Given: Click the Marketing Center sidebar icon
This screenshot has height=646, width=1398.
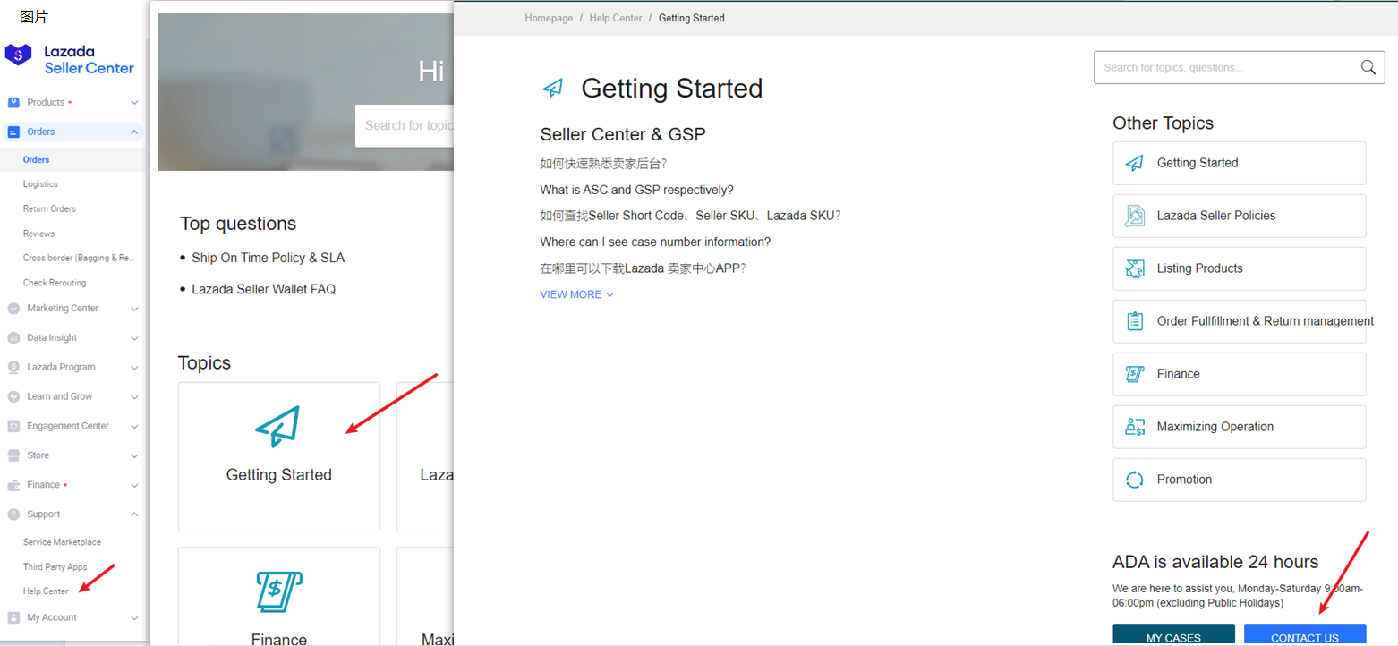Looking at the screenshot, I should 13,308.
